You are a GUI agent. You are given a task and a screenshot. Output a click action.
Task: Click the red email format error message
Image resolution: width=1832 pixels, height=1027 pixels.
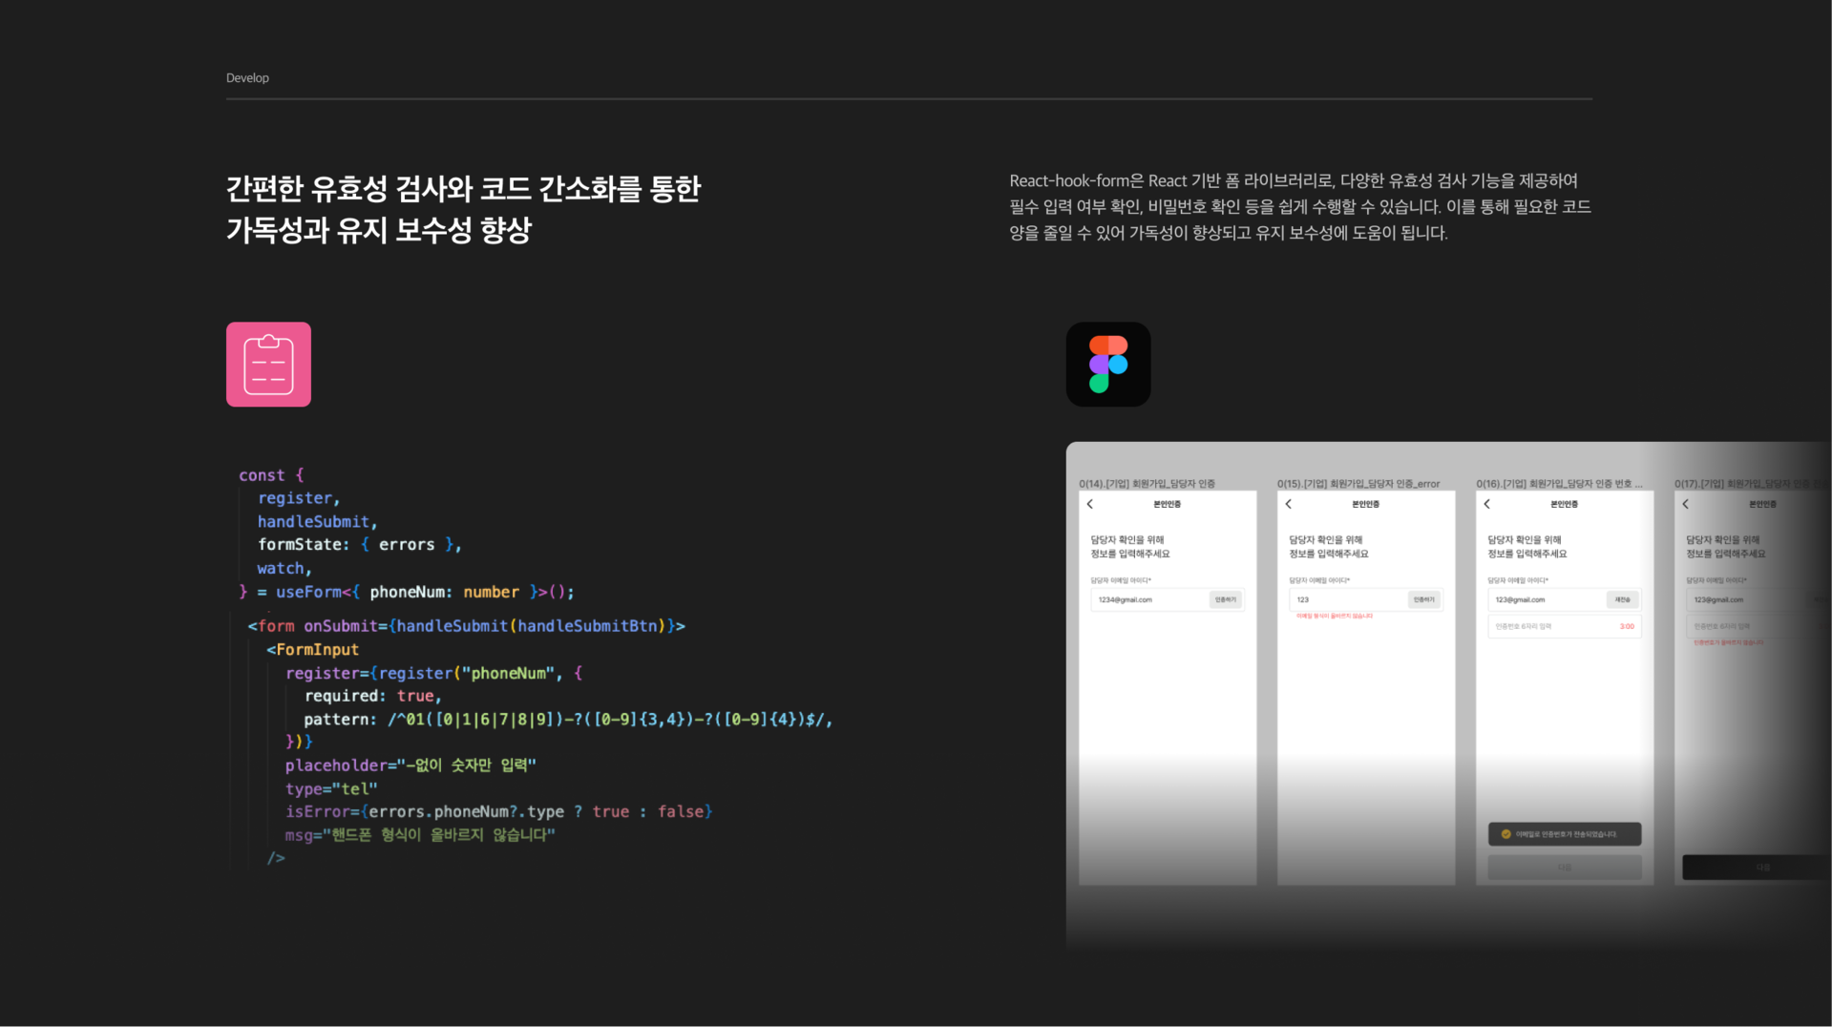pos(1335,617)
